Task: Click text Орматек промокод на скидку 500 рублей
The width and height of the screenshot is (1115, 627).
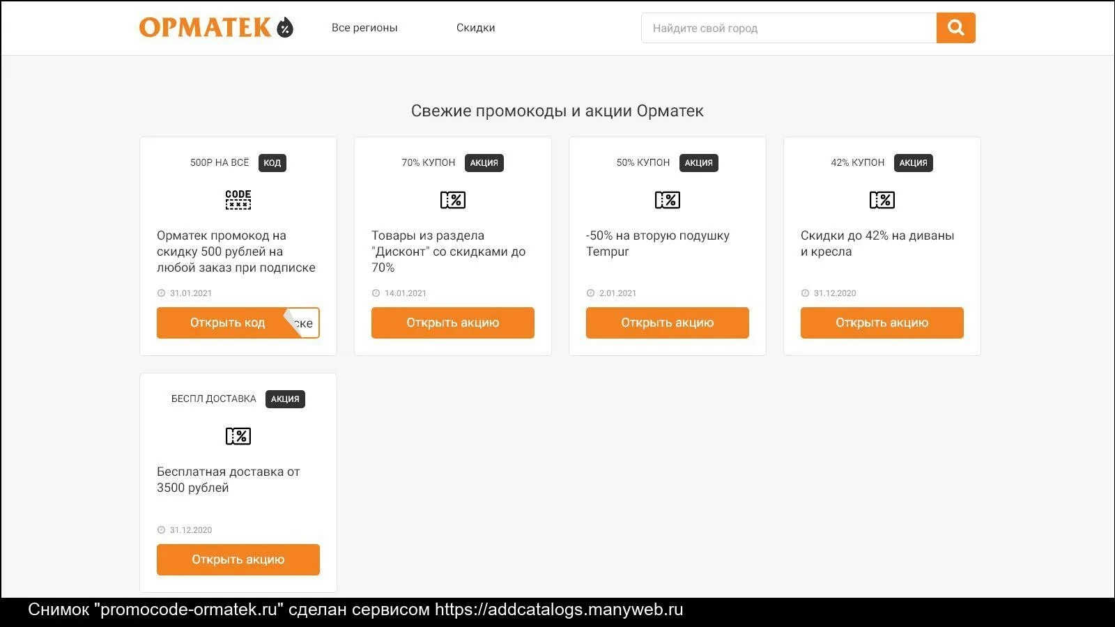Action: pos(236,251)
